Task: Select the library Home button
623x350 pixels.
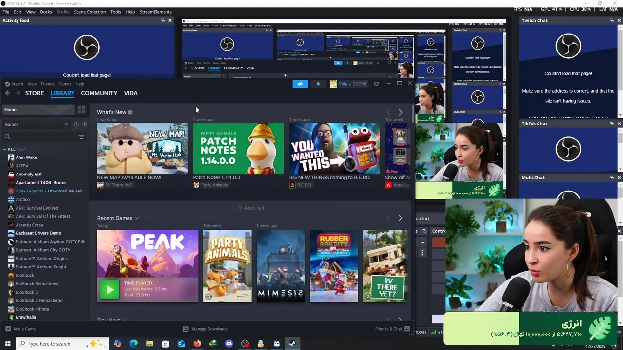Action: tap(37, 110)
